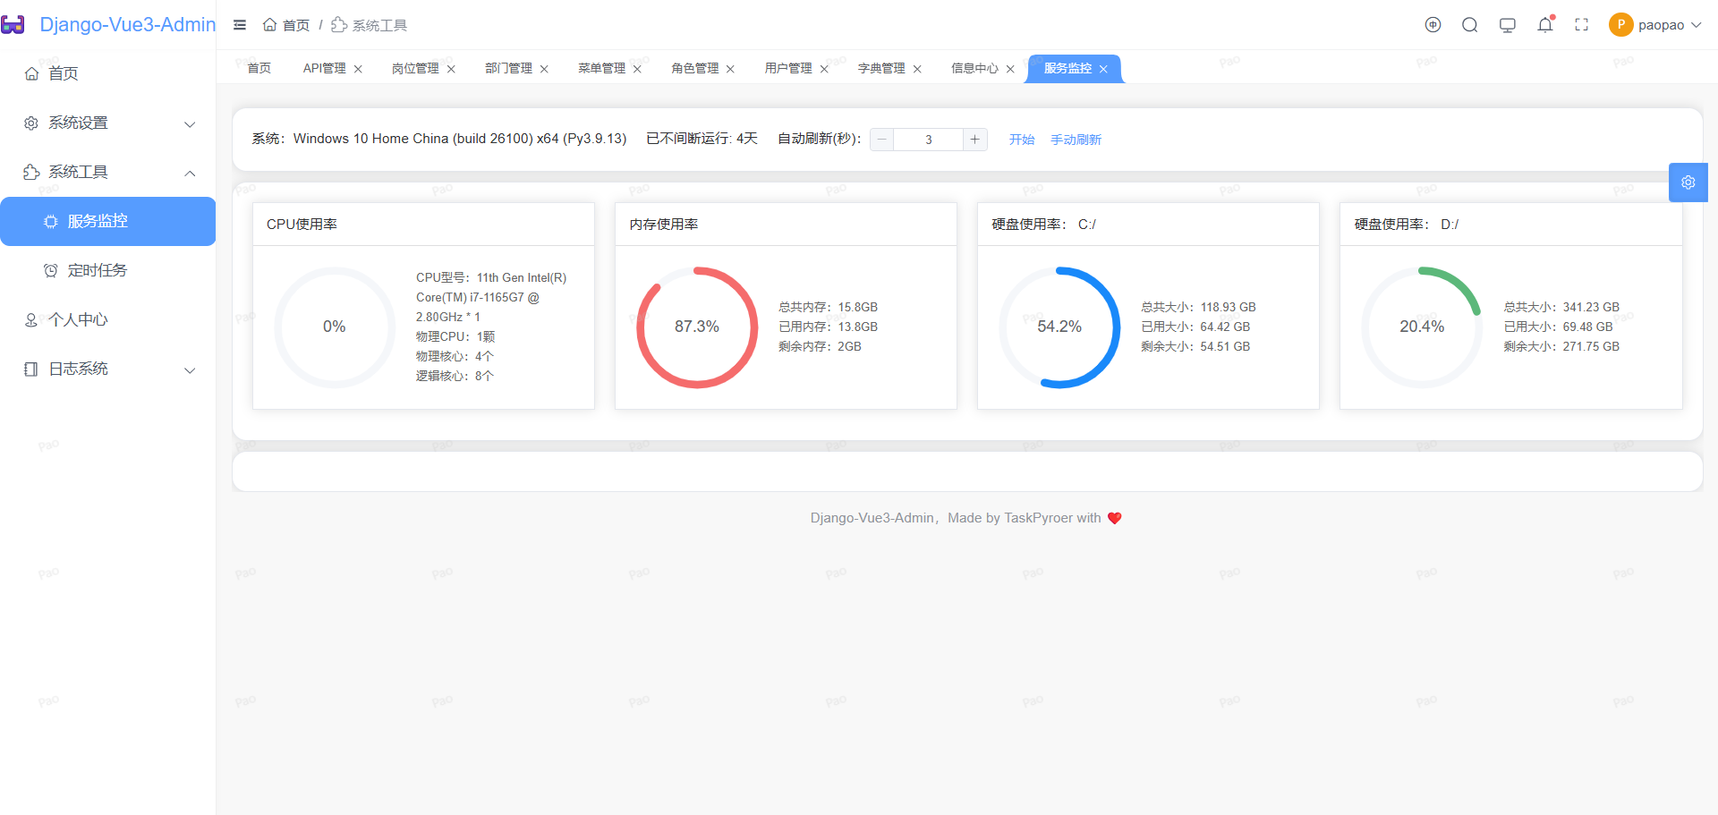Switch to the API管理 tab
This screenshot has height=815, width=1718.
(x=324, y=69)
